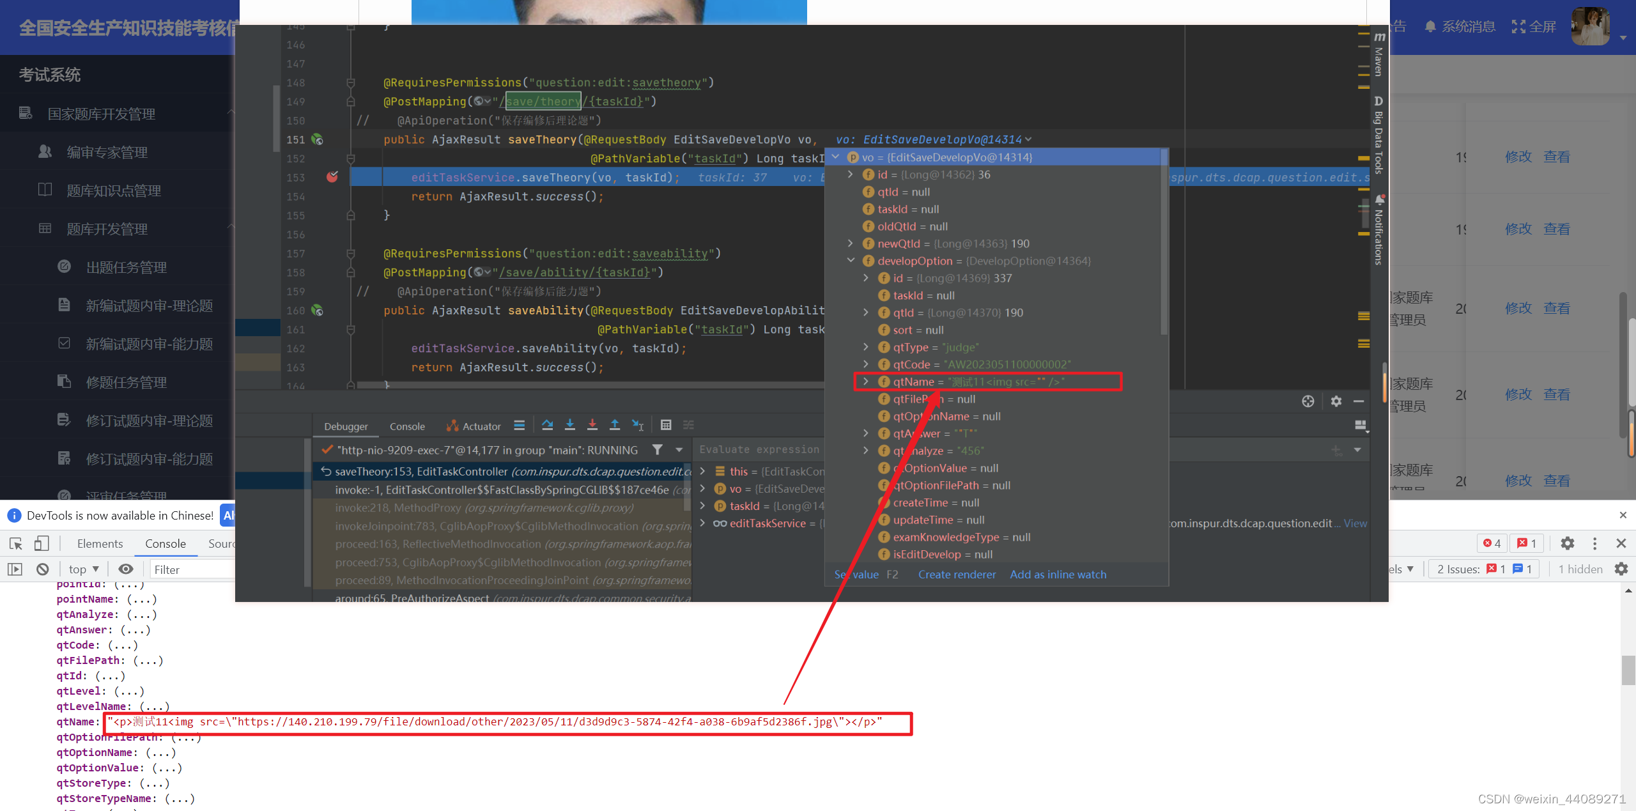The width and height of the screenshot is (1636, 811).
Task: Toggle the DevTools device toolbar icon
Action: [x=42, y=544]
